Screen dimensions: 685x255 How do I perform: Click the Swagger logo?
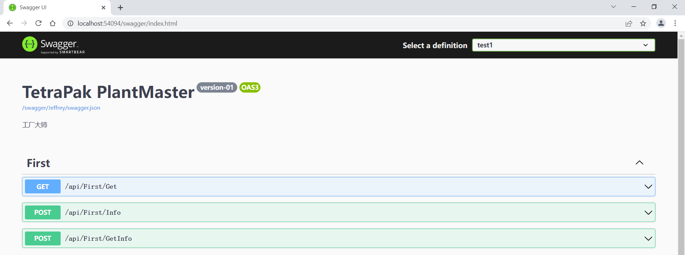click(54, 45)
